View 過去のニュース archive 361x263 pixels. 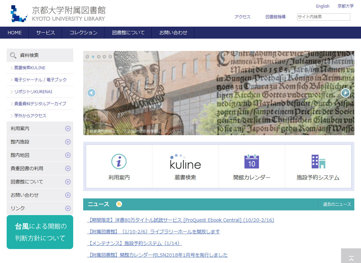[337, 204]
